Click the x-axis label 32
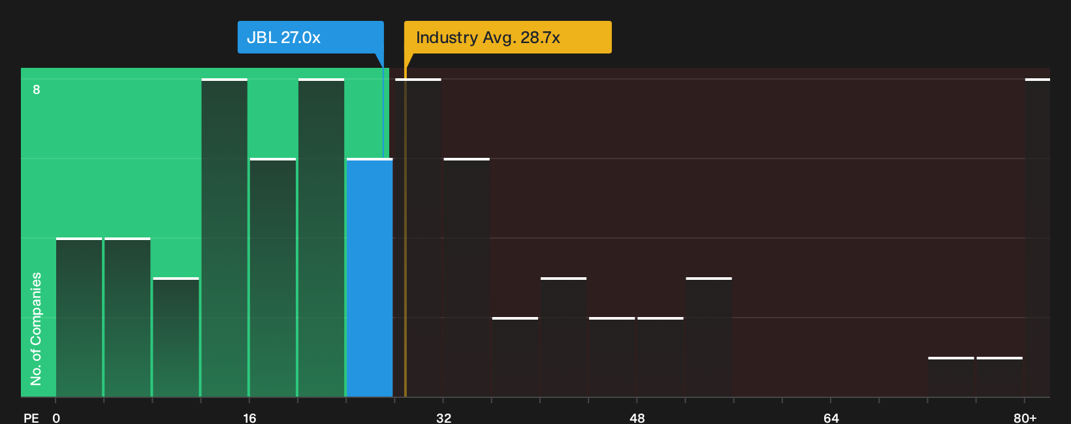 [x=443, y=417]
